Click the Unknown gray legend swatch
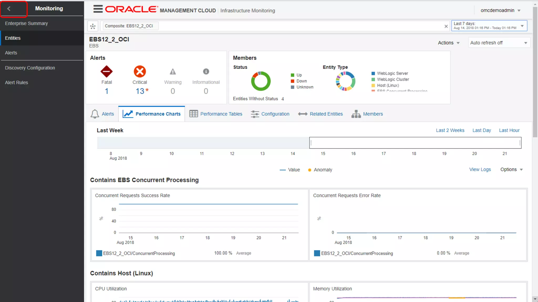Image resolution: width=538 pixels, height=302 pixels. [x=292, y=87]
